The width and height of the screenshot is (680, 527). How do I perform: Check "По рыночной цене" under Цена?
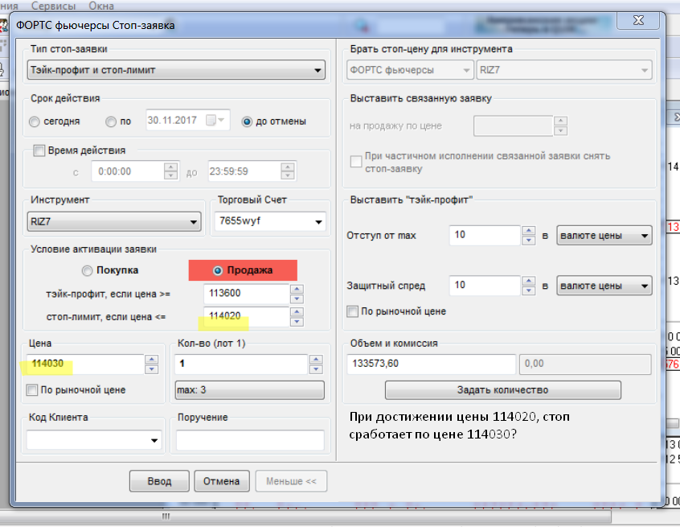[x=31, y=390]
